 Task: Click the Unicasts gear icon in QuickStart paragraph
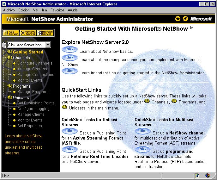[64, 107]
